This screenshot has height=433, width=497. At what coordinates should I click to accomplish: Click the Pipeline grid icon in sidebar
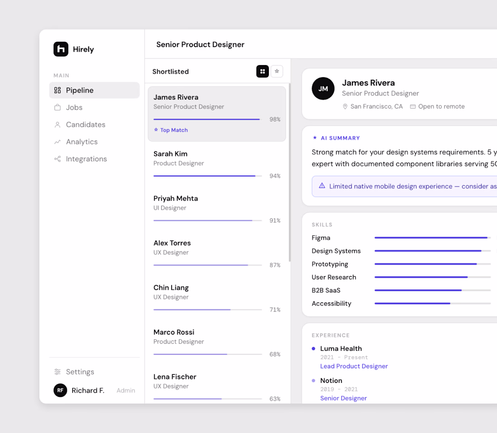click(x=57, y=90)
